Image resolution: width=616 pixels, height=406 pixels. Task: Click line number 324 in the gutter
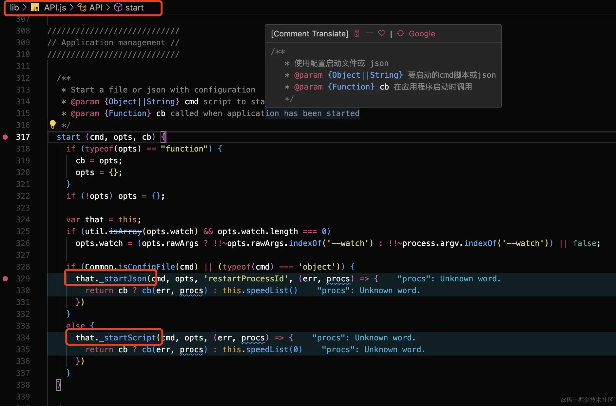point(23,220)
